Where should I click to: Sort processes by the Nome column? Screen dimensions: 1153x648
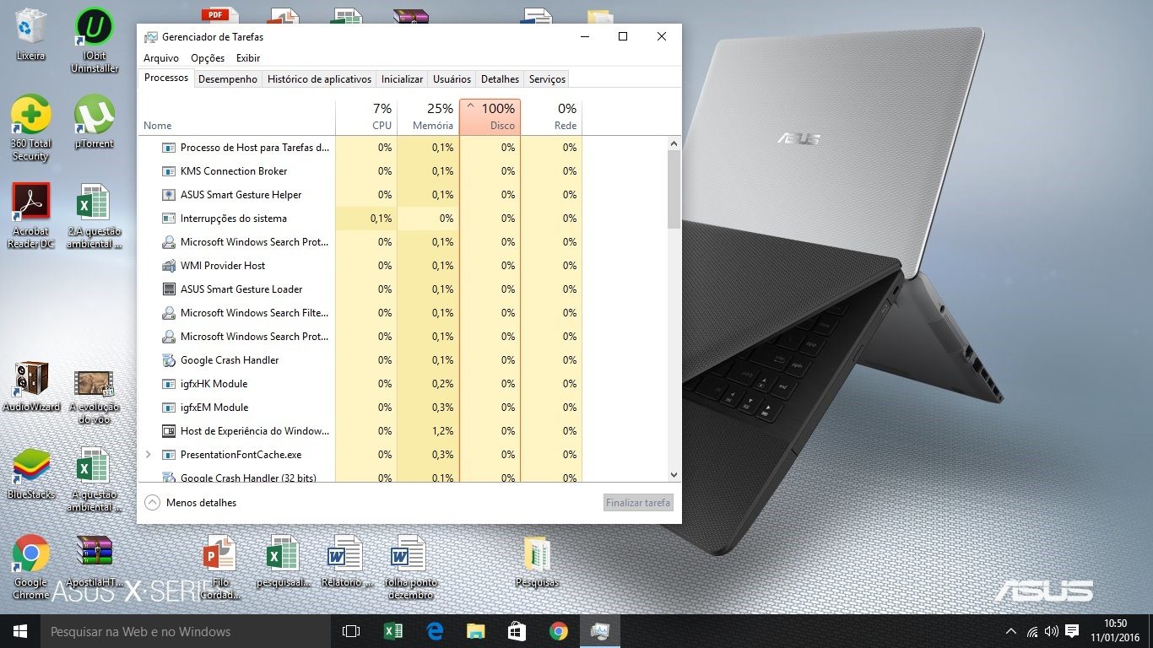coord(236,117)
